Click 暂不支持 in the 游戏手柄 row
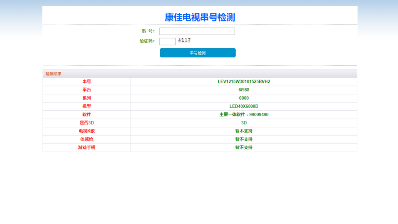The height and width of the screenshot is (224, 398). [244, 148]
